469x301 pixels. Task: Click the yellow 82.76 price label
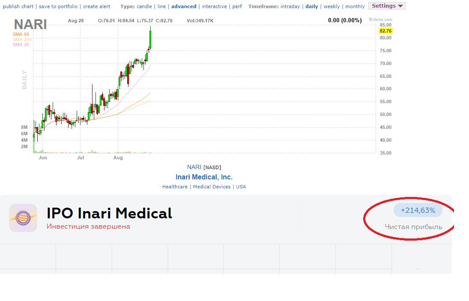click(x=385, y=31)
